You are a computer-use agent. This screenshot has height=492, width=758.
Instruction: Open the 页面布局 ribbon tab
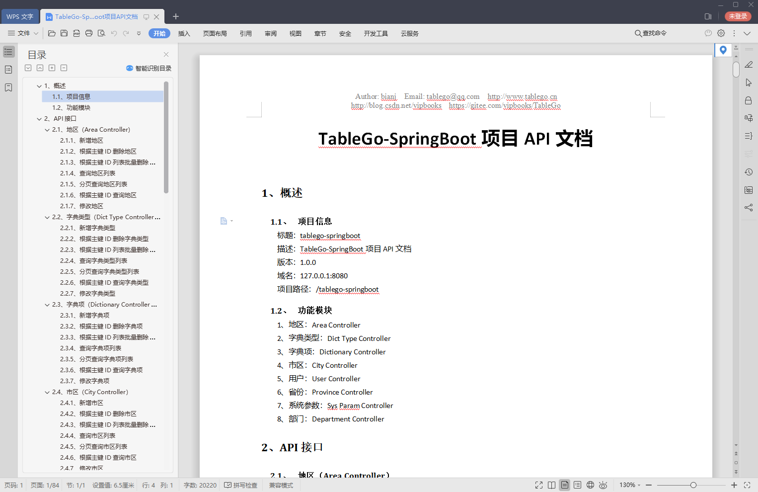click(x=215, y=33)
